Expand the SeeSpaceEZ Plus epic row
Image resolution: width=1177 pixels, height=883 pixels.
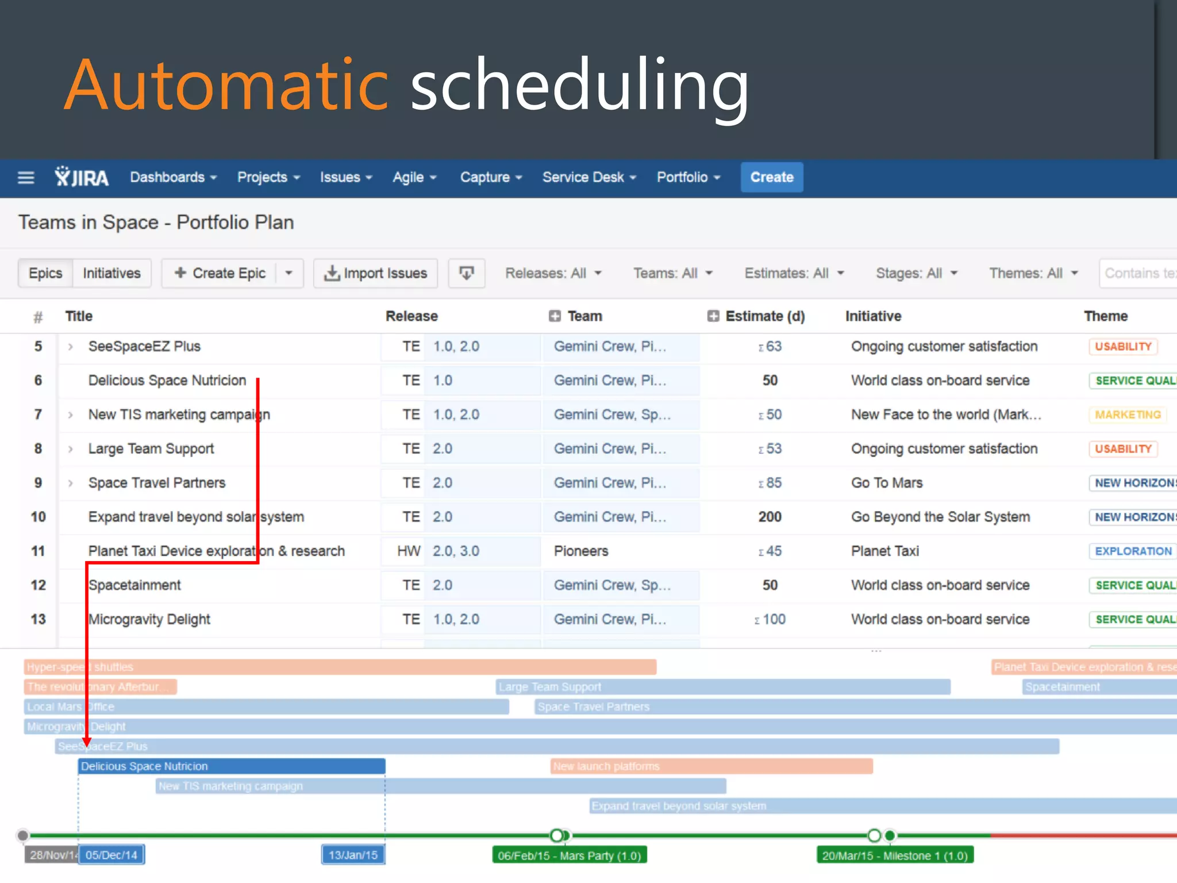click(x=70, y=347)
